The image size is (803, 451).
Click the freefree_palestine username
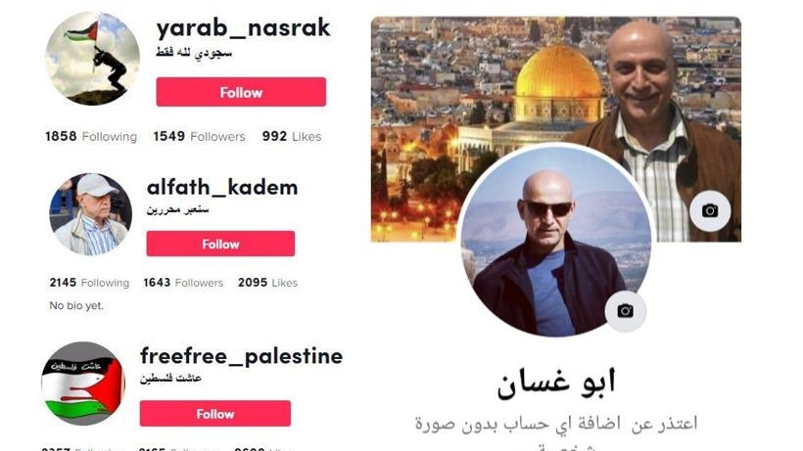(241, 356)
